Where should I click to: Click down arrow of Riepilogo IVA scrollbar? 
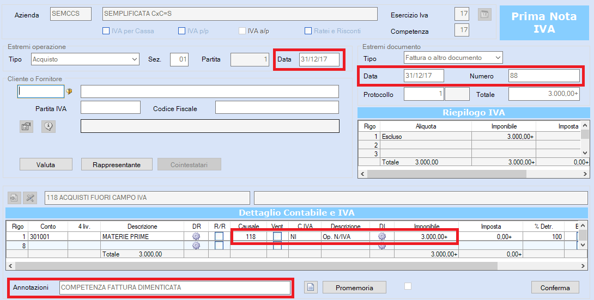[585, 153]
